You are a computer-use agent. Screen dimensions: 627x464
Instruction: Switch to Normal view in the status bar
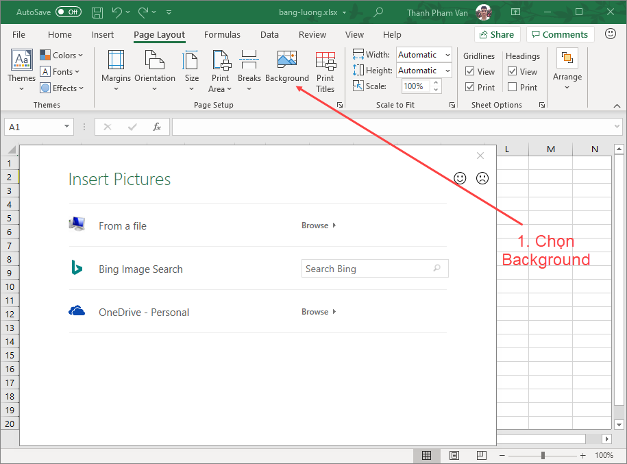click(x=426, y=455)
